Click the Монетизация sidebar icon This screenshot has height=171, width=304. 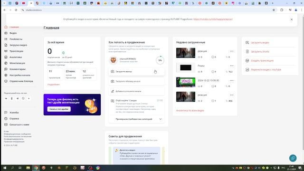[x=6, y=63]
